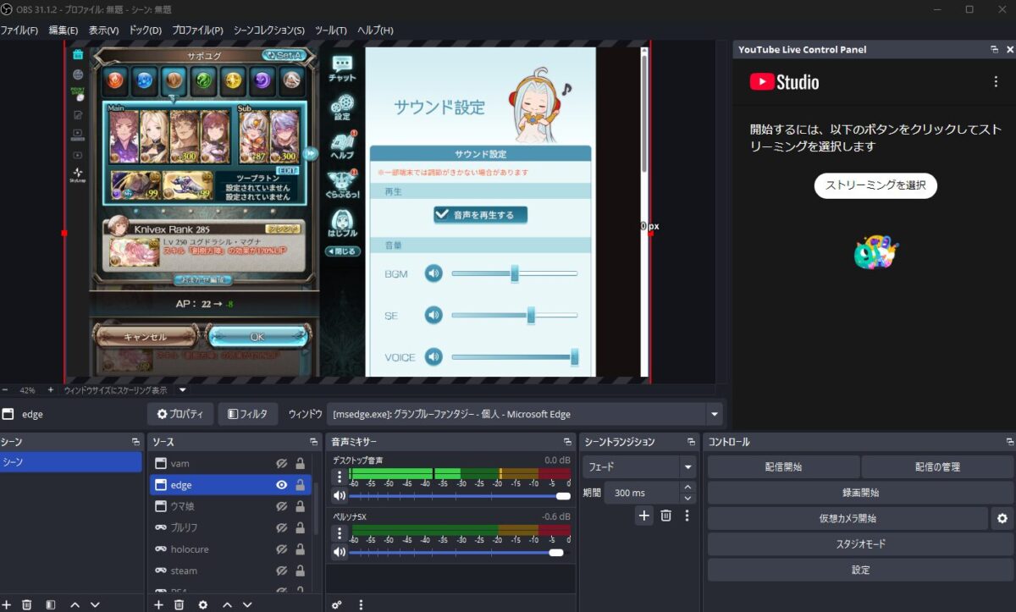Open the ファイル(F) menu

19,30
